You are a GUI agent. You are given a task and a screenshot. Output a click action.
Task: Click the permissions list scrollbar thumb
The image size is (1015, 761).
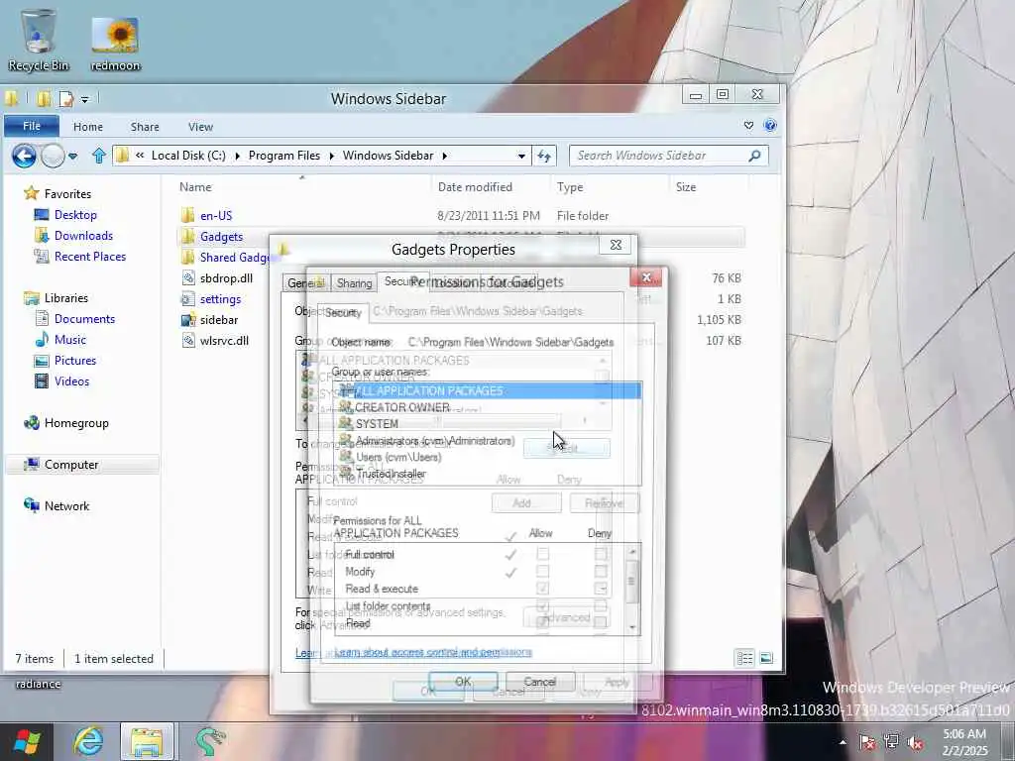tap(631, 581)
